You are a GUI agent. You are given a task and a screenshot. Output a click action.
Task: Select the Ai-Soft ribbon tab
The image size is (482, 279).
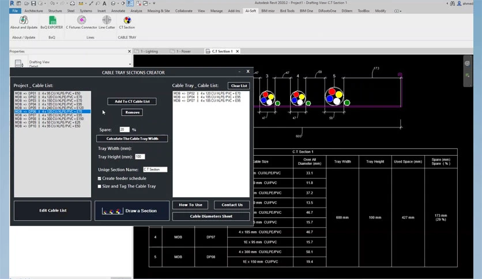(251, 11)
